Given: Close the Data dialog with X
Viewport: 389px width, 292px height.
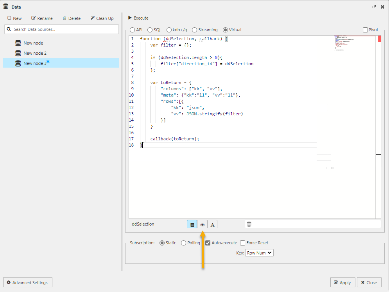Looking at the screenshot, I should coord(383,7).
